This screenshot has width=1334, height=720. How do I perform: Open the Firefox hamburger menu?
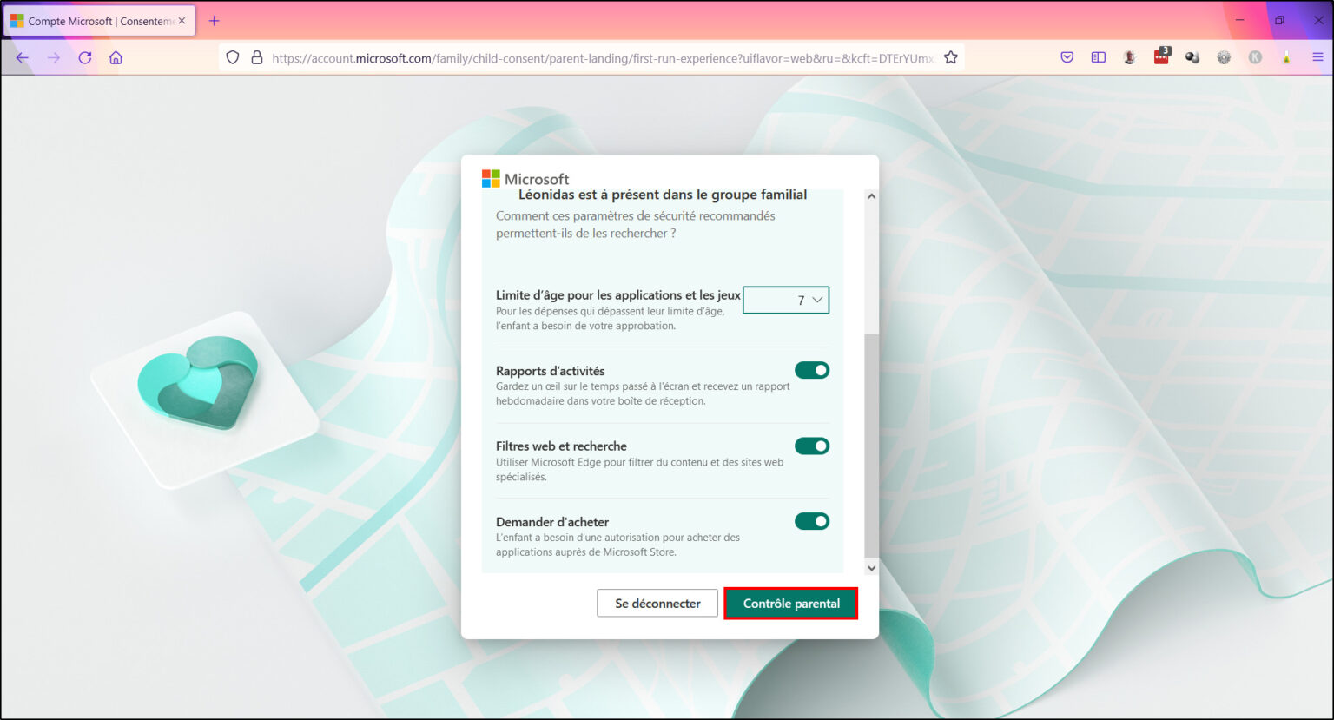click(1317, 57)
